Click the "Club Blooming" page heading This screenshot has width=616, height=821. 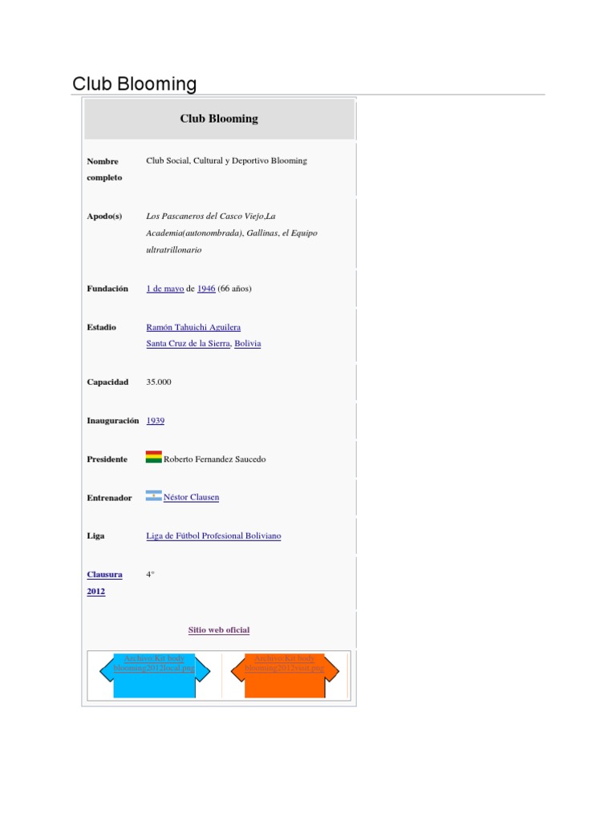[134, 84]
